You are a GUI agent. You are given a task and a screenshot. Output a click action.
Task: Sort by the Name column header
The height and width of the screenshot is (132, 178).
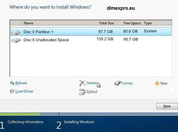click(55, 23)
